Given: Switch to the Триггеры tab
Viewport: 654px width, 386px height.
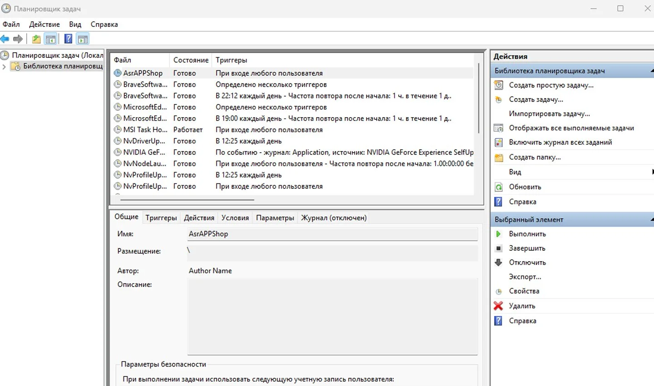Looking at the screenshot, I should click(x=161, y=218).
